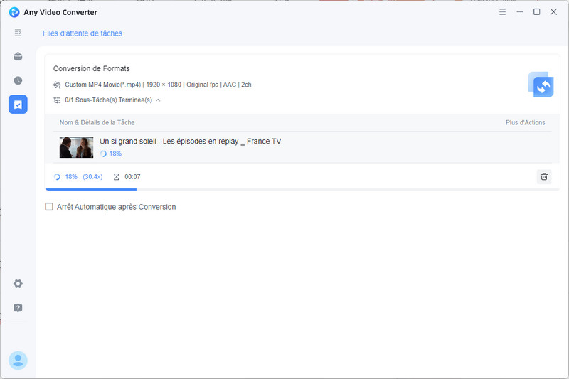Screen dimensions: 569x379
Task: Delete the conversion task with trash icon
Action: pyautogui.click(x=543, y=177)
